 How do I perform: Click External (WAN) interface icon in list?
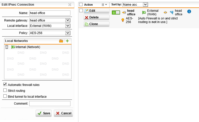tap(144, 12)
